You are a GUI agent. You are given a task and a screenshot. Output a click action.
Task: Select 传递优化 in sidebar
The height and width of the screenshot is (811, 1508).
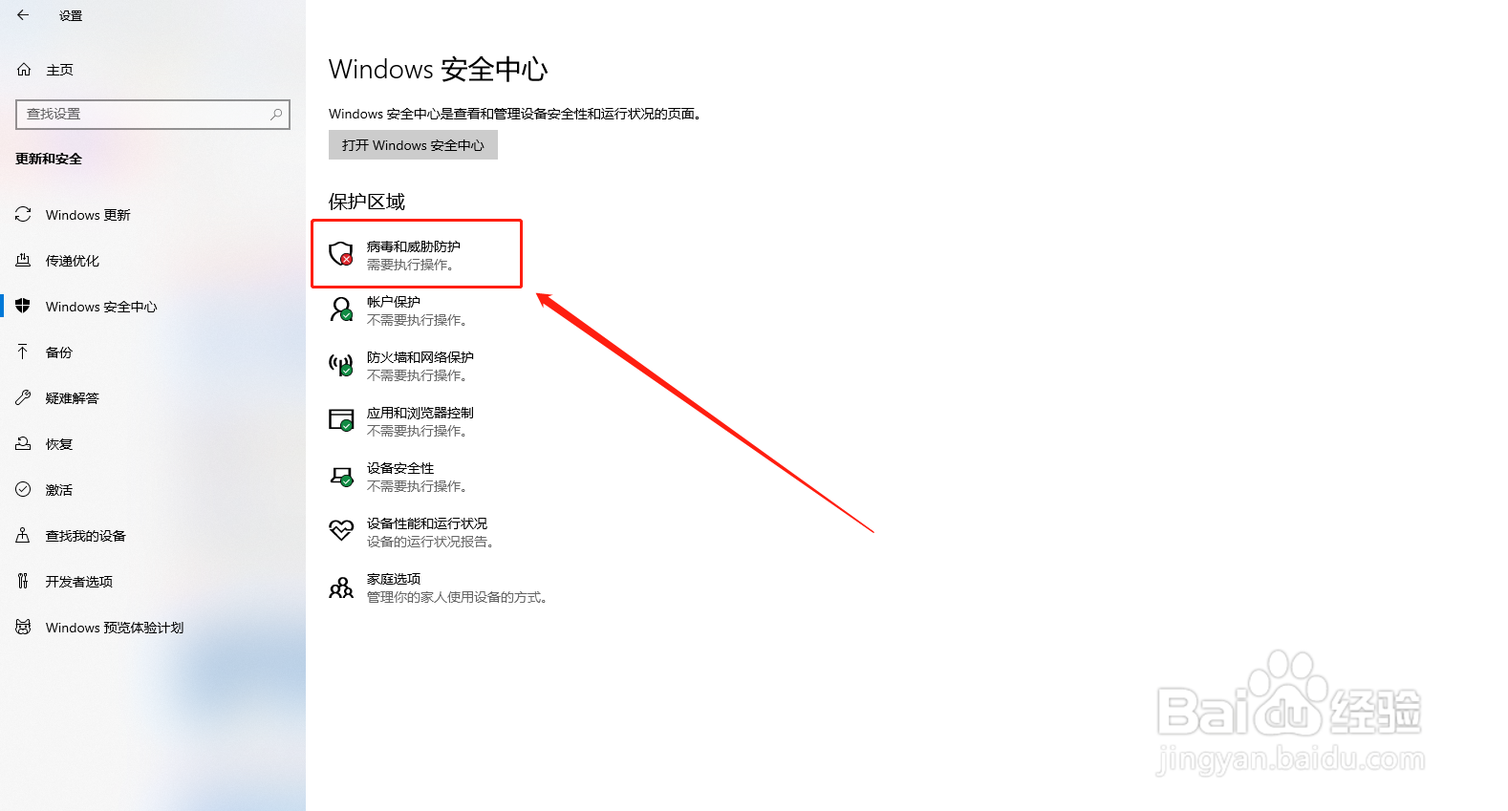(73, 261)
